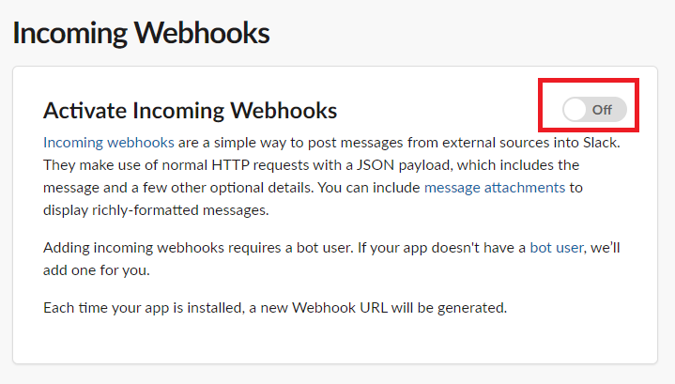Click the white knob of the Off toggle
Viewport: 675px width, 384px height.
tap(575, 110)
